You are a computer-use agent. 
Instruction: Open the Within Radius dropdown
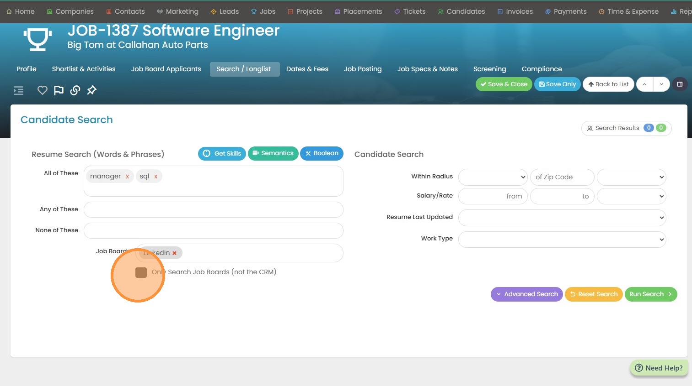pyautogui.click(x=493, y=177)
